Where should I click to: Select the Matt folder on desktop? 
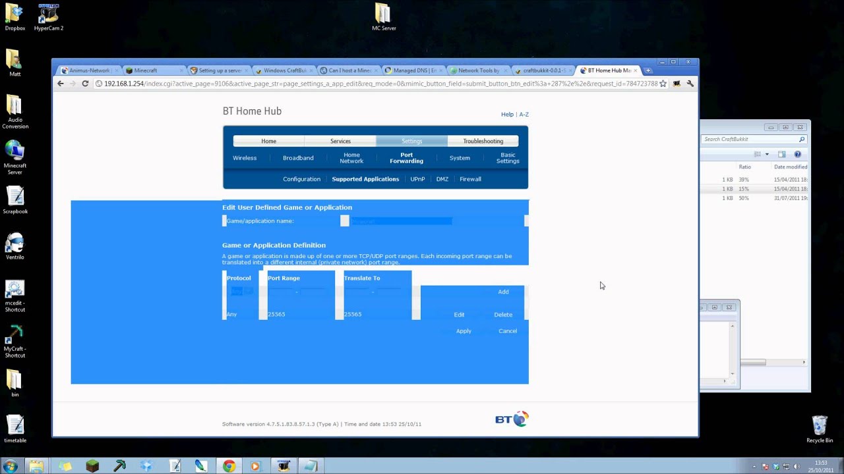click(x=15, y=63)
